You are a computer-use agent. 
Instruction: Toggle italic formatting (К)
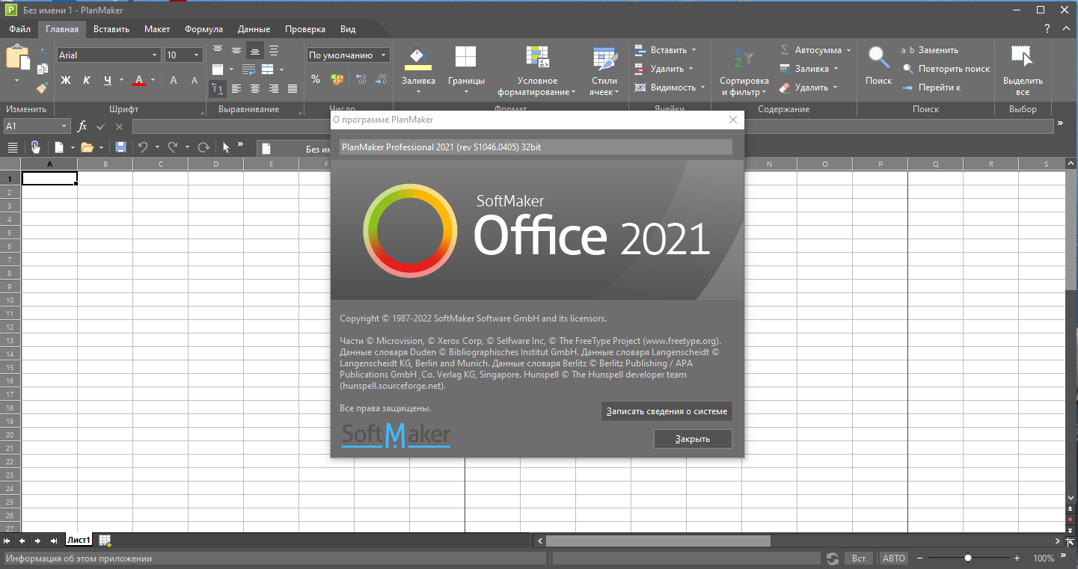pos(86,80)
